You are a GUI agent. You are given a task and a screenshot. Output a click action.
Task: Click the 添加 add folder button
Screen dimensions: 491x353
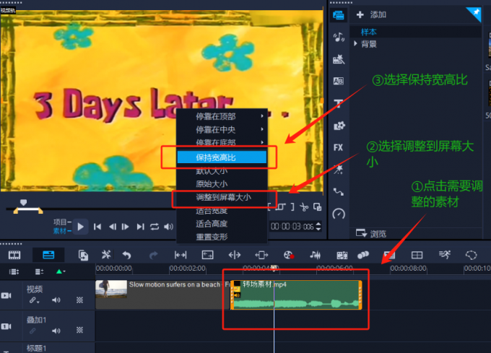pos(373,14)
